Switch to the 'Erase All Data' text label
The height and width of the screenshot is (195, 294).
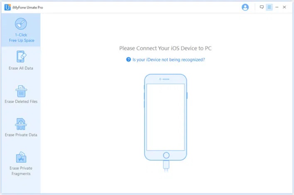[x=21, y=68]
